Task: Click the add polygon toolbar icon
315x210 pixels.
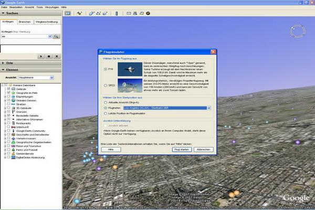Action: 91,14
